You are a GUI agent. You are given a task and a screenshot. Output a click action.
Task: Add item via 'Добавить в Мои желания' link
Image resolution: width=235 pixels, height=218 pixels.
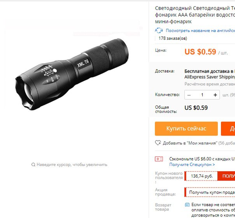[x=190, y=143]
